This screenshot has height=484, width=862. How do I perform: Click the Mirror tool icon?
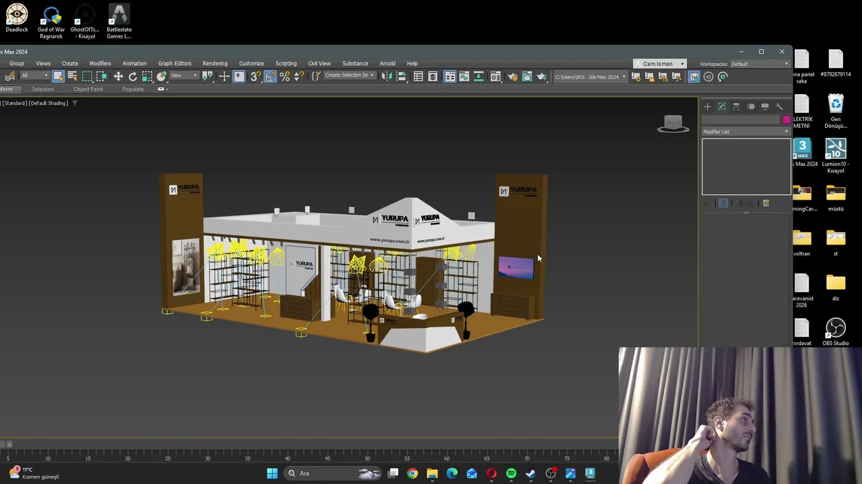[386, 77]
